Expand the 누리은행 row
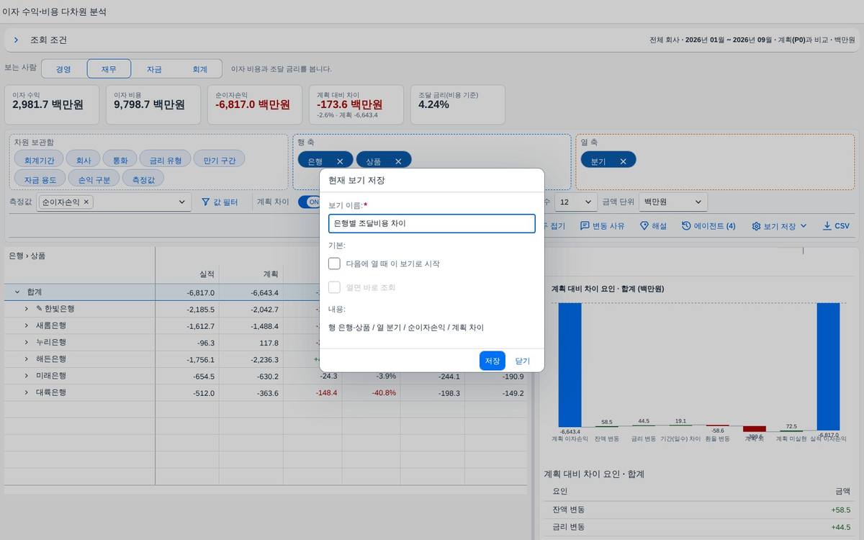Viewport: 864px width, 540px height. point(27,343)
